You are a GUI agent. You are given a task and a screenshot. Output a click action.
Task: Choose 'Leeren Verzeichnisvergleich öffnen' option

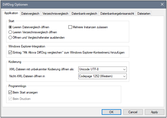pos(10,32)
